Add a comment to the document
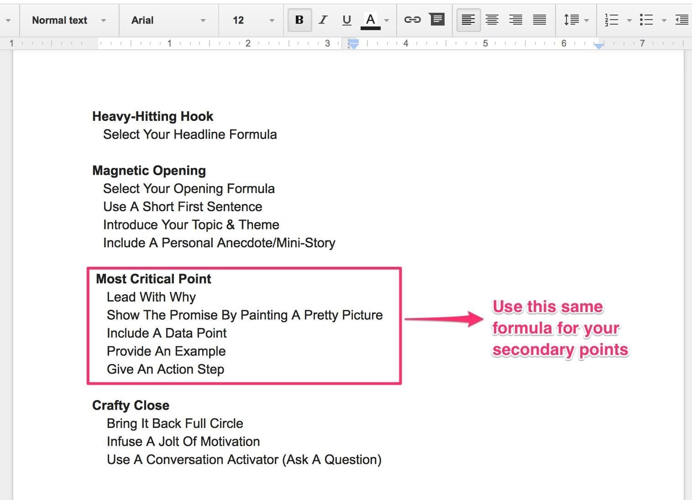 tap(437, 20)
